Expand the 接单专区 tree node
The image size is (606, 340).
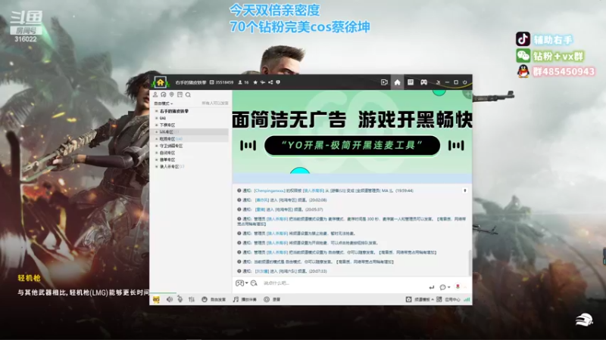point(157,159)
